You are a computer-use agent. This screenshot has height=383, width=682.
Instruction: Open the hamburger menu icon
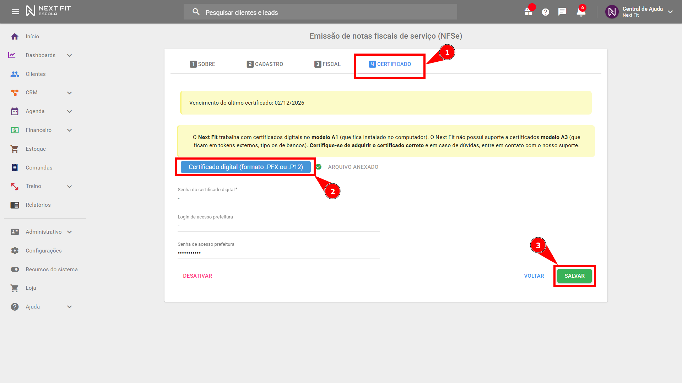pyautogui.click(x=15, y=12)
